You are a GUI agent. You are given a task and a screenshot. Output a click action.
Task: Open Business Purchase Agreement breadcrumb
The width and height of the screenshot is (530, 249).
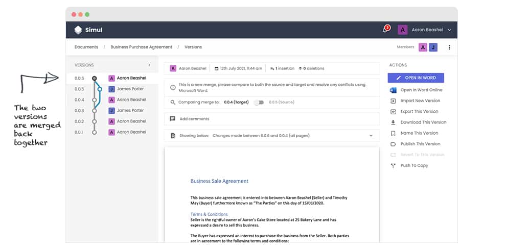pyautogui.click(x=141, y=47)
